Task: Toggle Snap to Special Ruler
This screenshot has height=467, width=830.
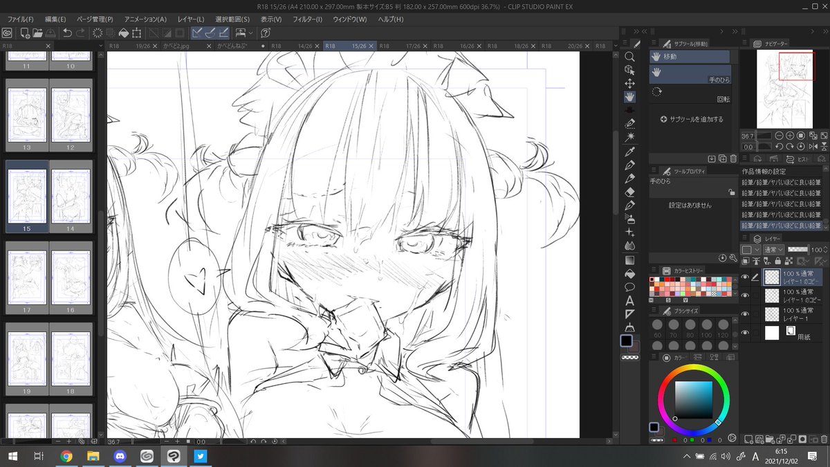Action: pyautogui.click(x=210, y=33)
